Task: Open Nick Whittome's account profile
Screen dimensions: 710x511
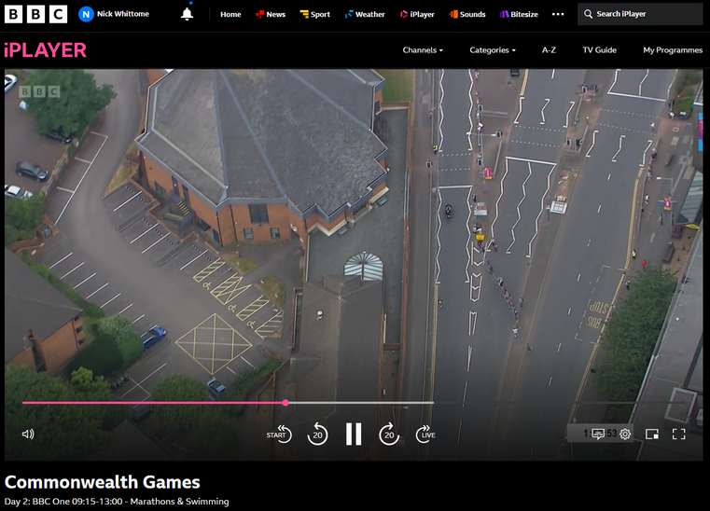Action: (114, 14)
